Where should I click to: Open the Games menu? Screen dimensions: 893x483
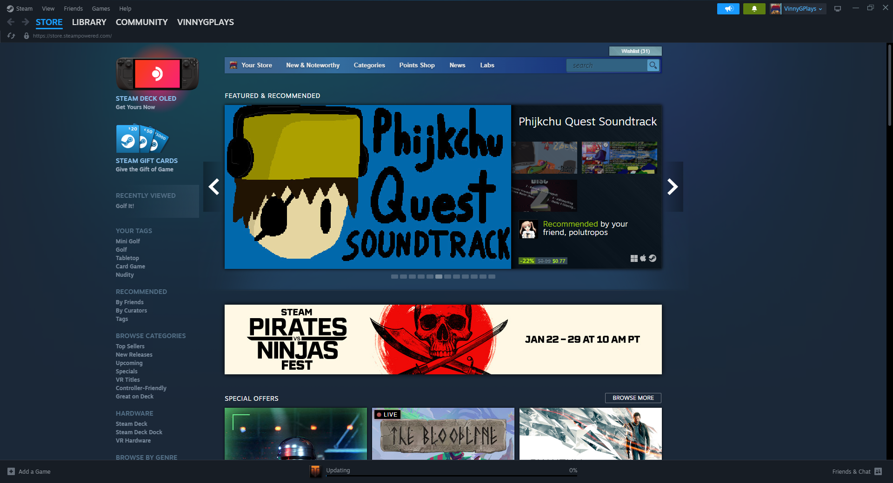click(101, 9)
